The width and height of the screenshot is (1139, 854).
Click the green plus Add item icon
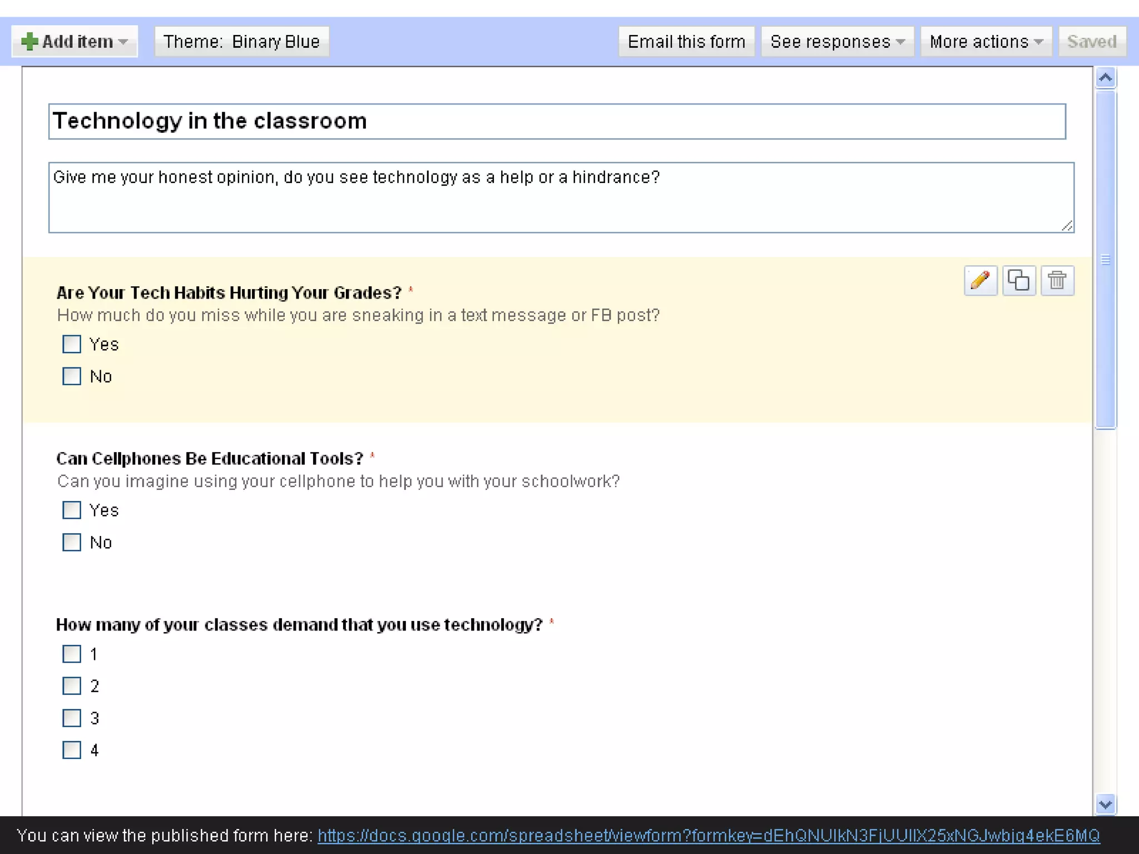29,42
